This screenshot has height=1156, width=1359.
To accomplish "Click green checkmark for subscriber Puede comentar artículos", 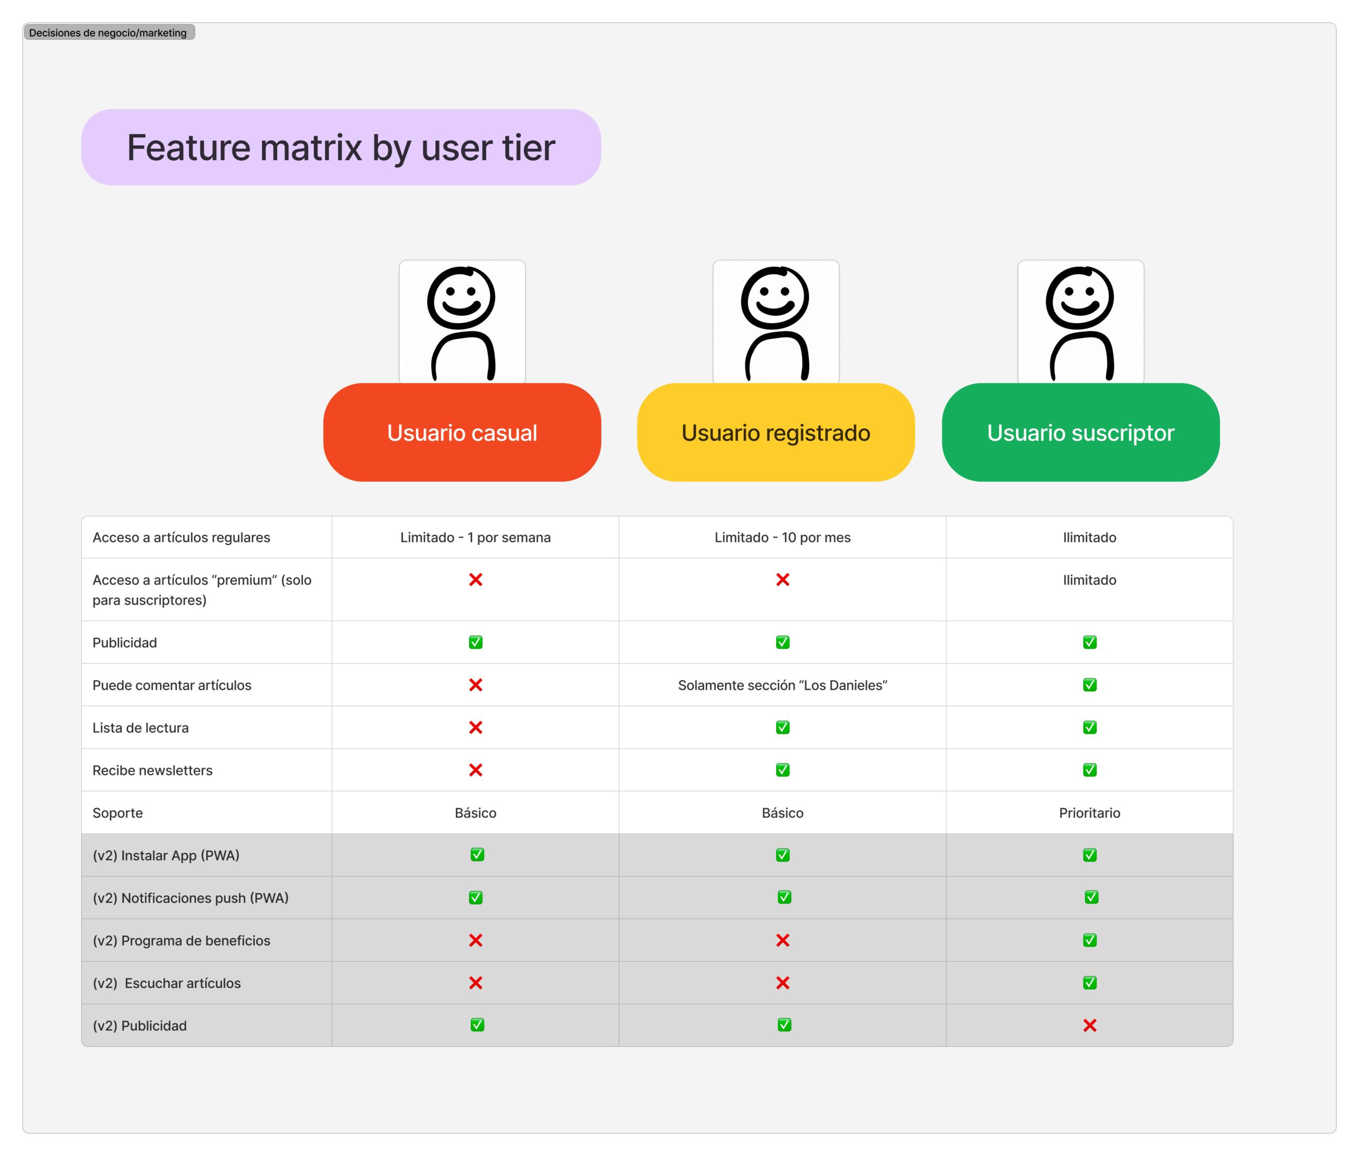I will tap(1089, 685).
